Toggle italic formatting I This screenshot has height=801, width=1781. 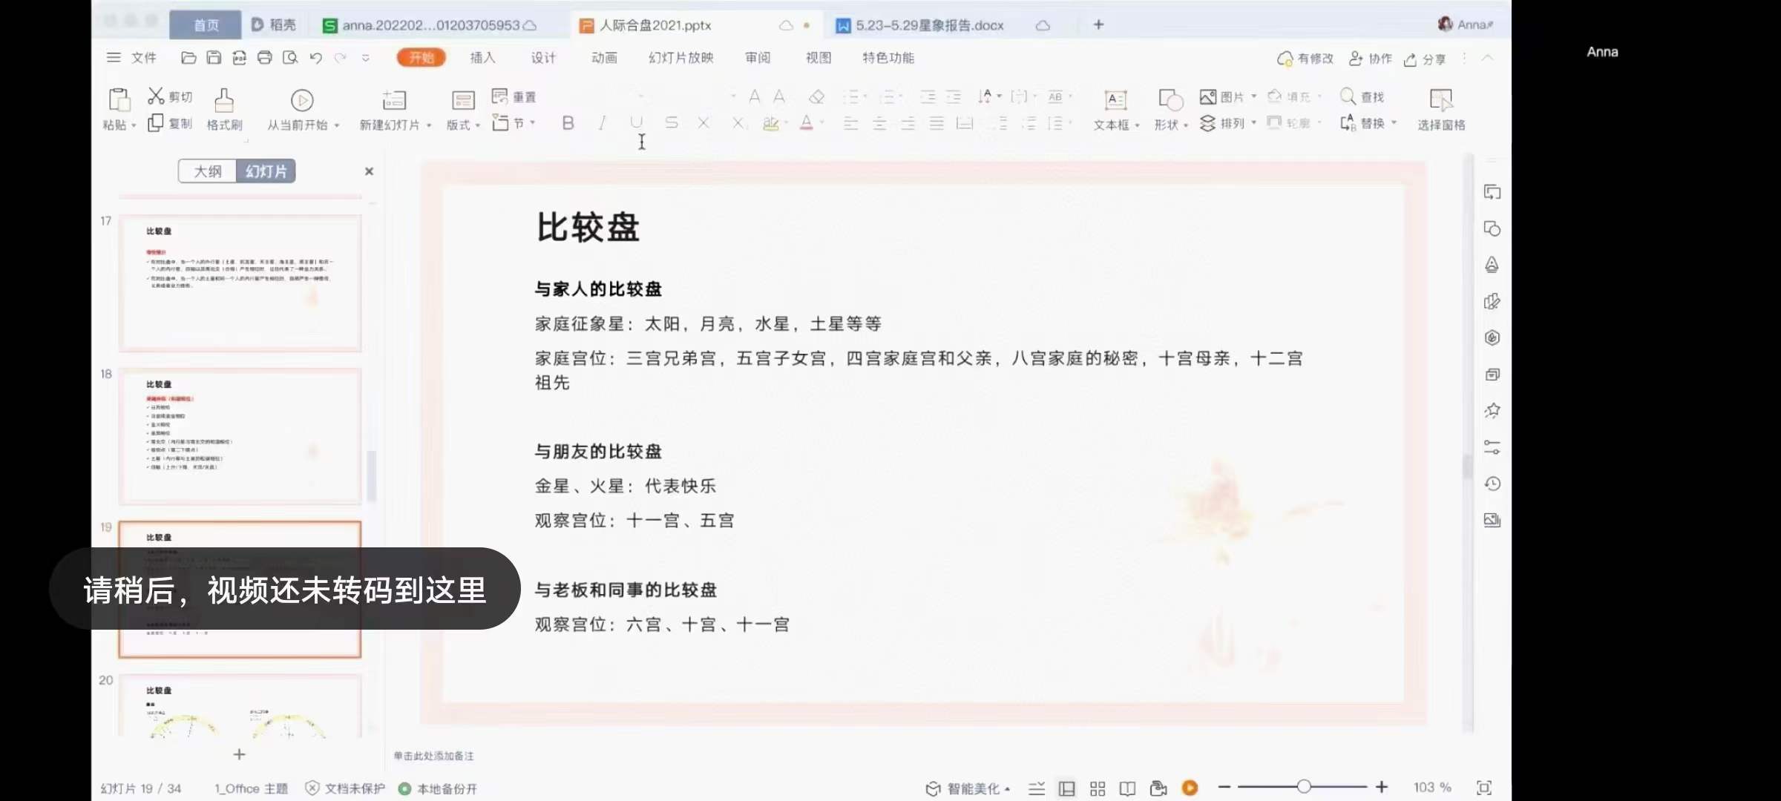(x=602, y=123)
